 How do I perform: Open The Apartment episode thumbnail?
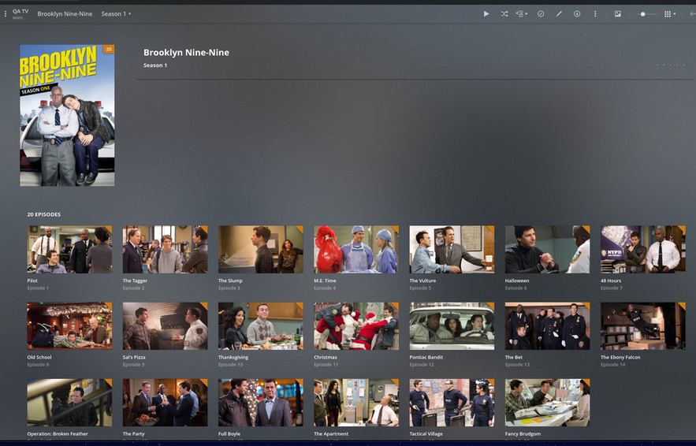pos(356,403)
